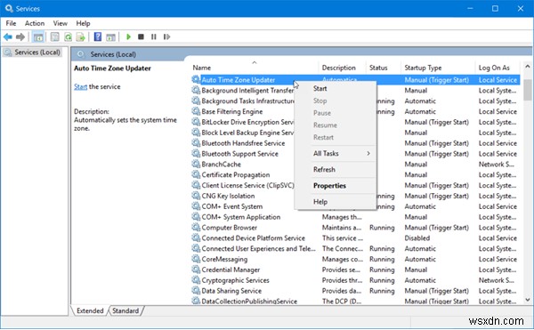
Task: Click the Refresh toolbar icon
Action: click(x=68, y=36)
